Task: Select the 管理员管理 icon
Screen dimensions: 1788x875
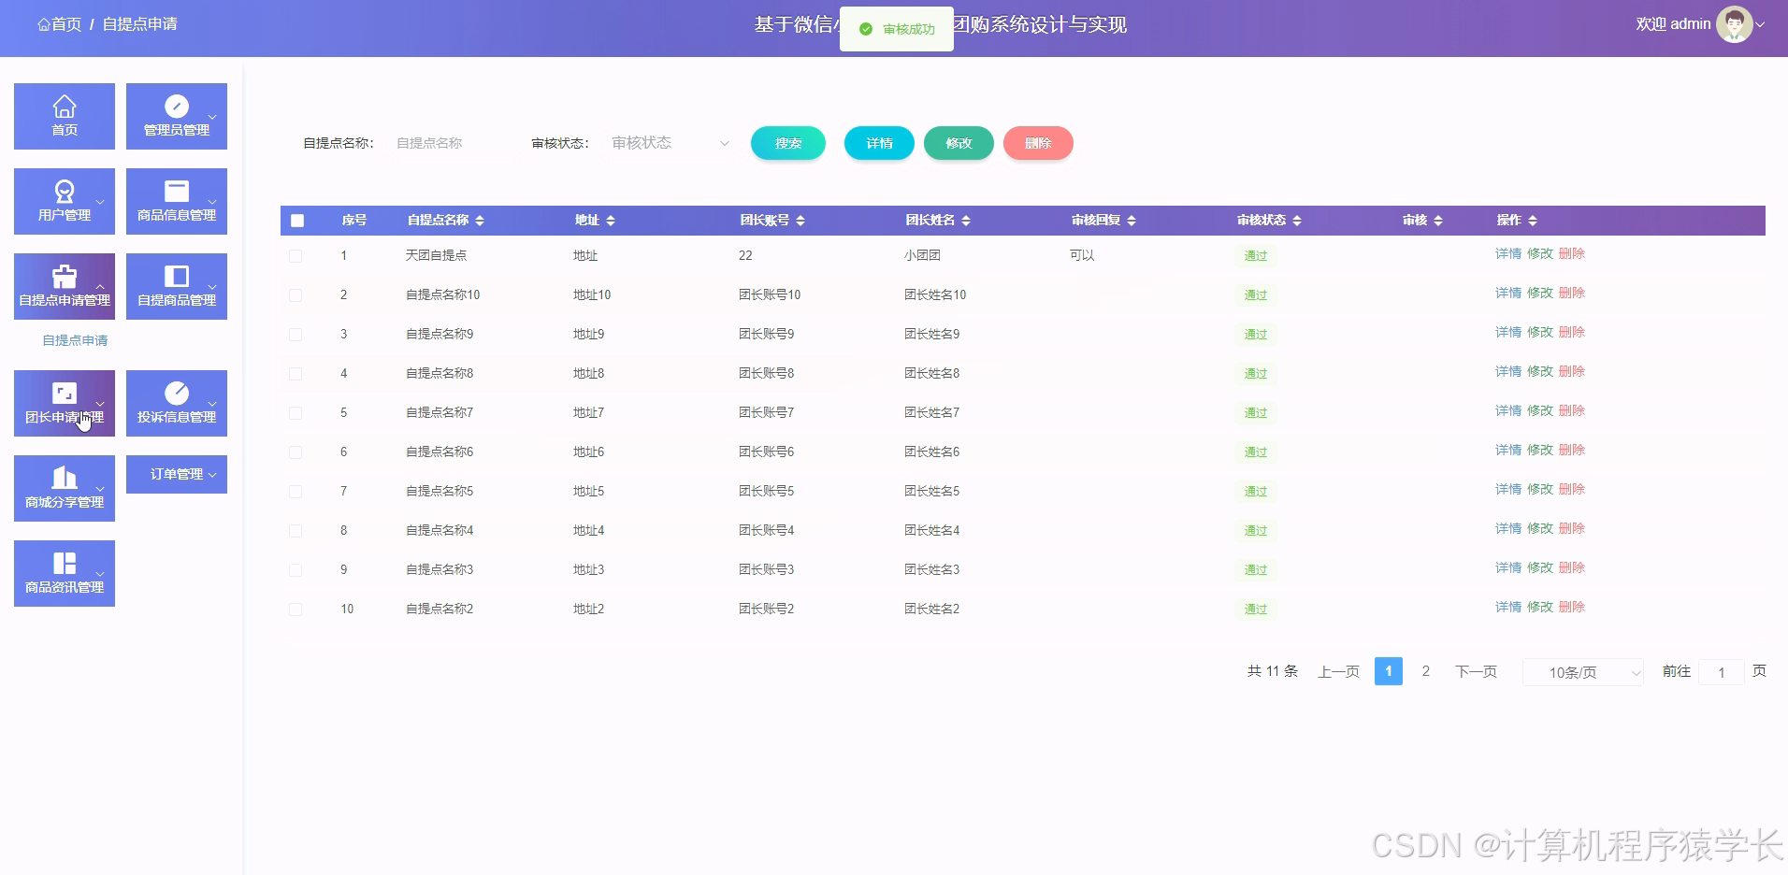Action: pyautogui.click(x=176, y=116)
